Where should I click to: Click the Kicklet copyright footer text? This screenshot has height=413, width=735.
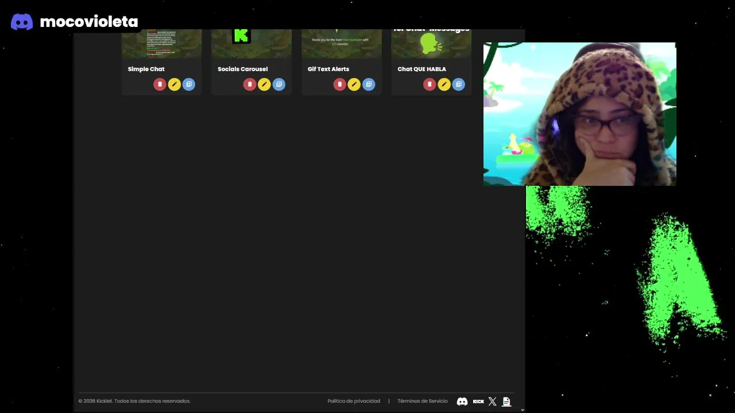coord(134,401)
